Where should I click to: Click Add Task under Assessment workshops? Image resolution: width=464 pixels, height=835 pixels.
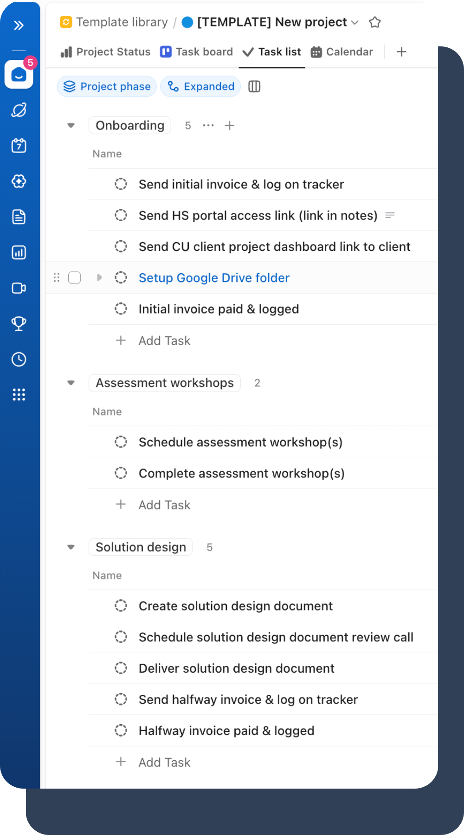164,505
